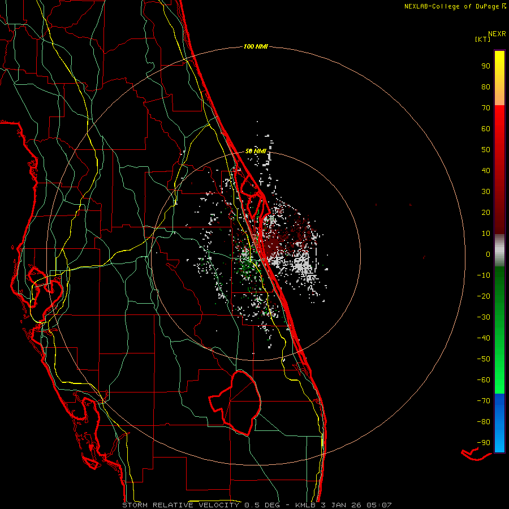Click the "90" value on the velocity scale
Viewport: 509px width, 509px height.
[486, 66]
